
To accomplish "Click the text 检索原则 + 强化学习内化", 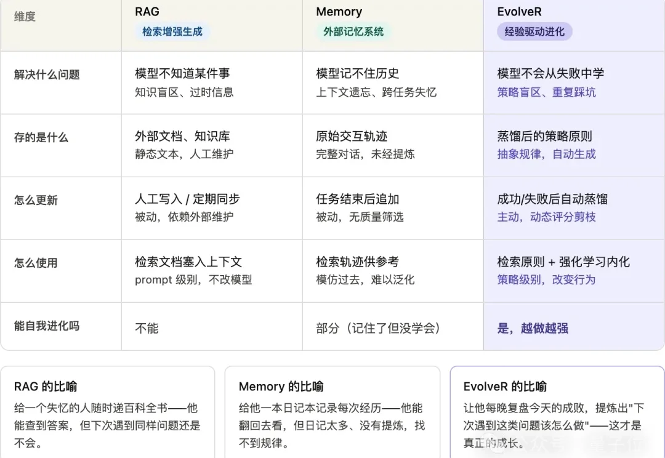I will click(x=563, y=262).
